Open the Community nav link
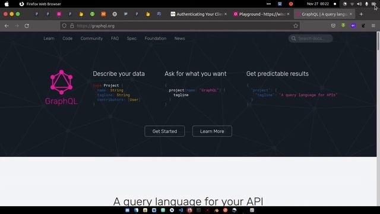Viewport: 380px width, 214px height. (91, 38)
